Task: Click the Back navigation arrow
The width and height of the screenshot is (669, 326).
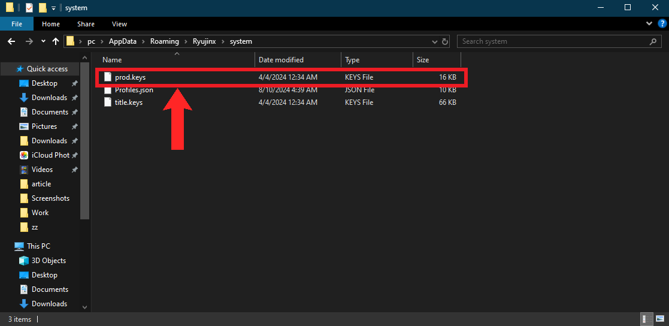Action: tap(11, 41)
